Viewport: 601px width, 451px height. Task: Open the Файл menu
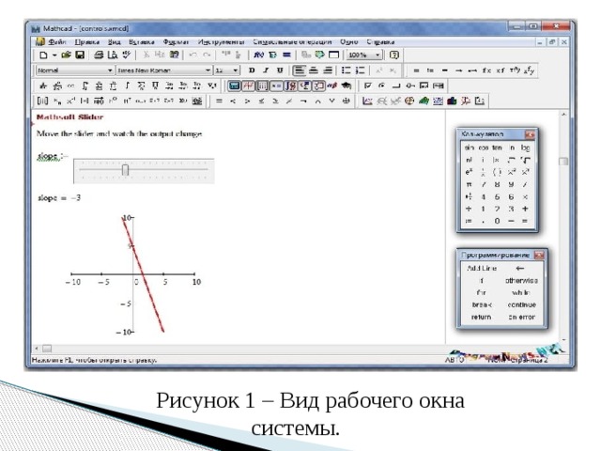click(56, 41)
